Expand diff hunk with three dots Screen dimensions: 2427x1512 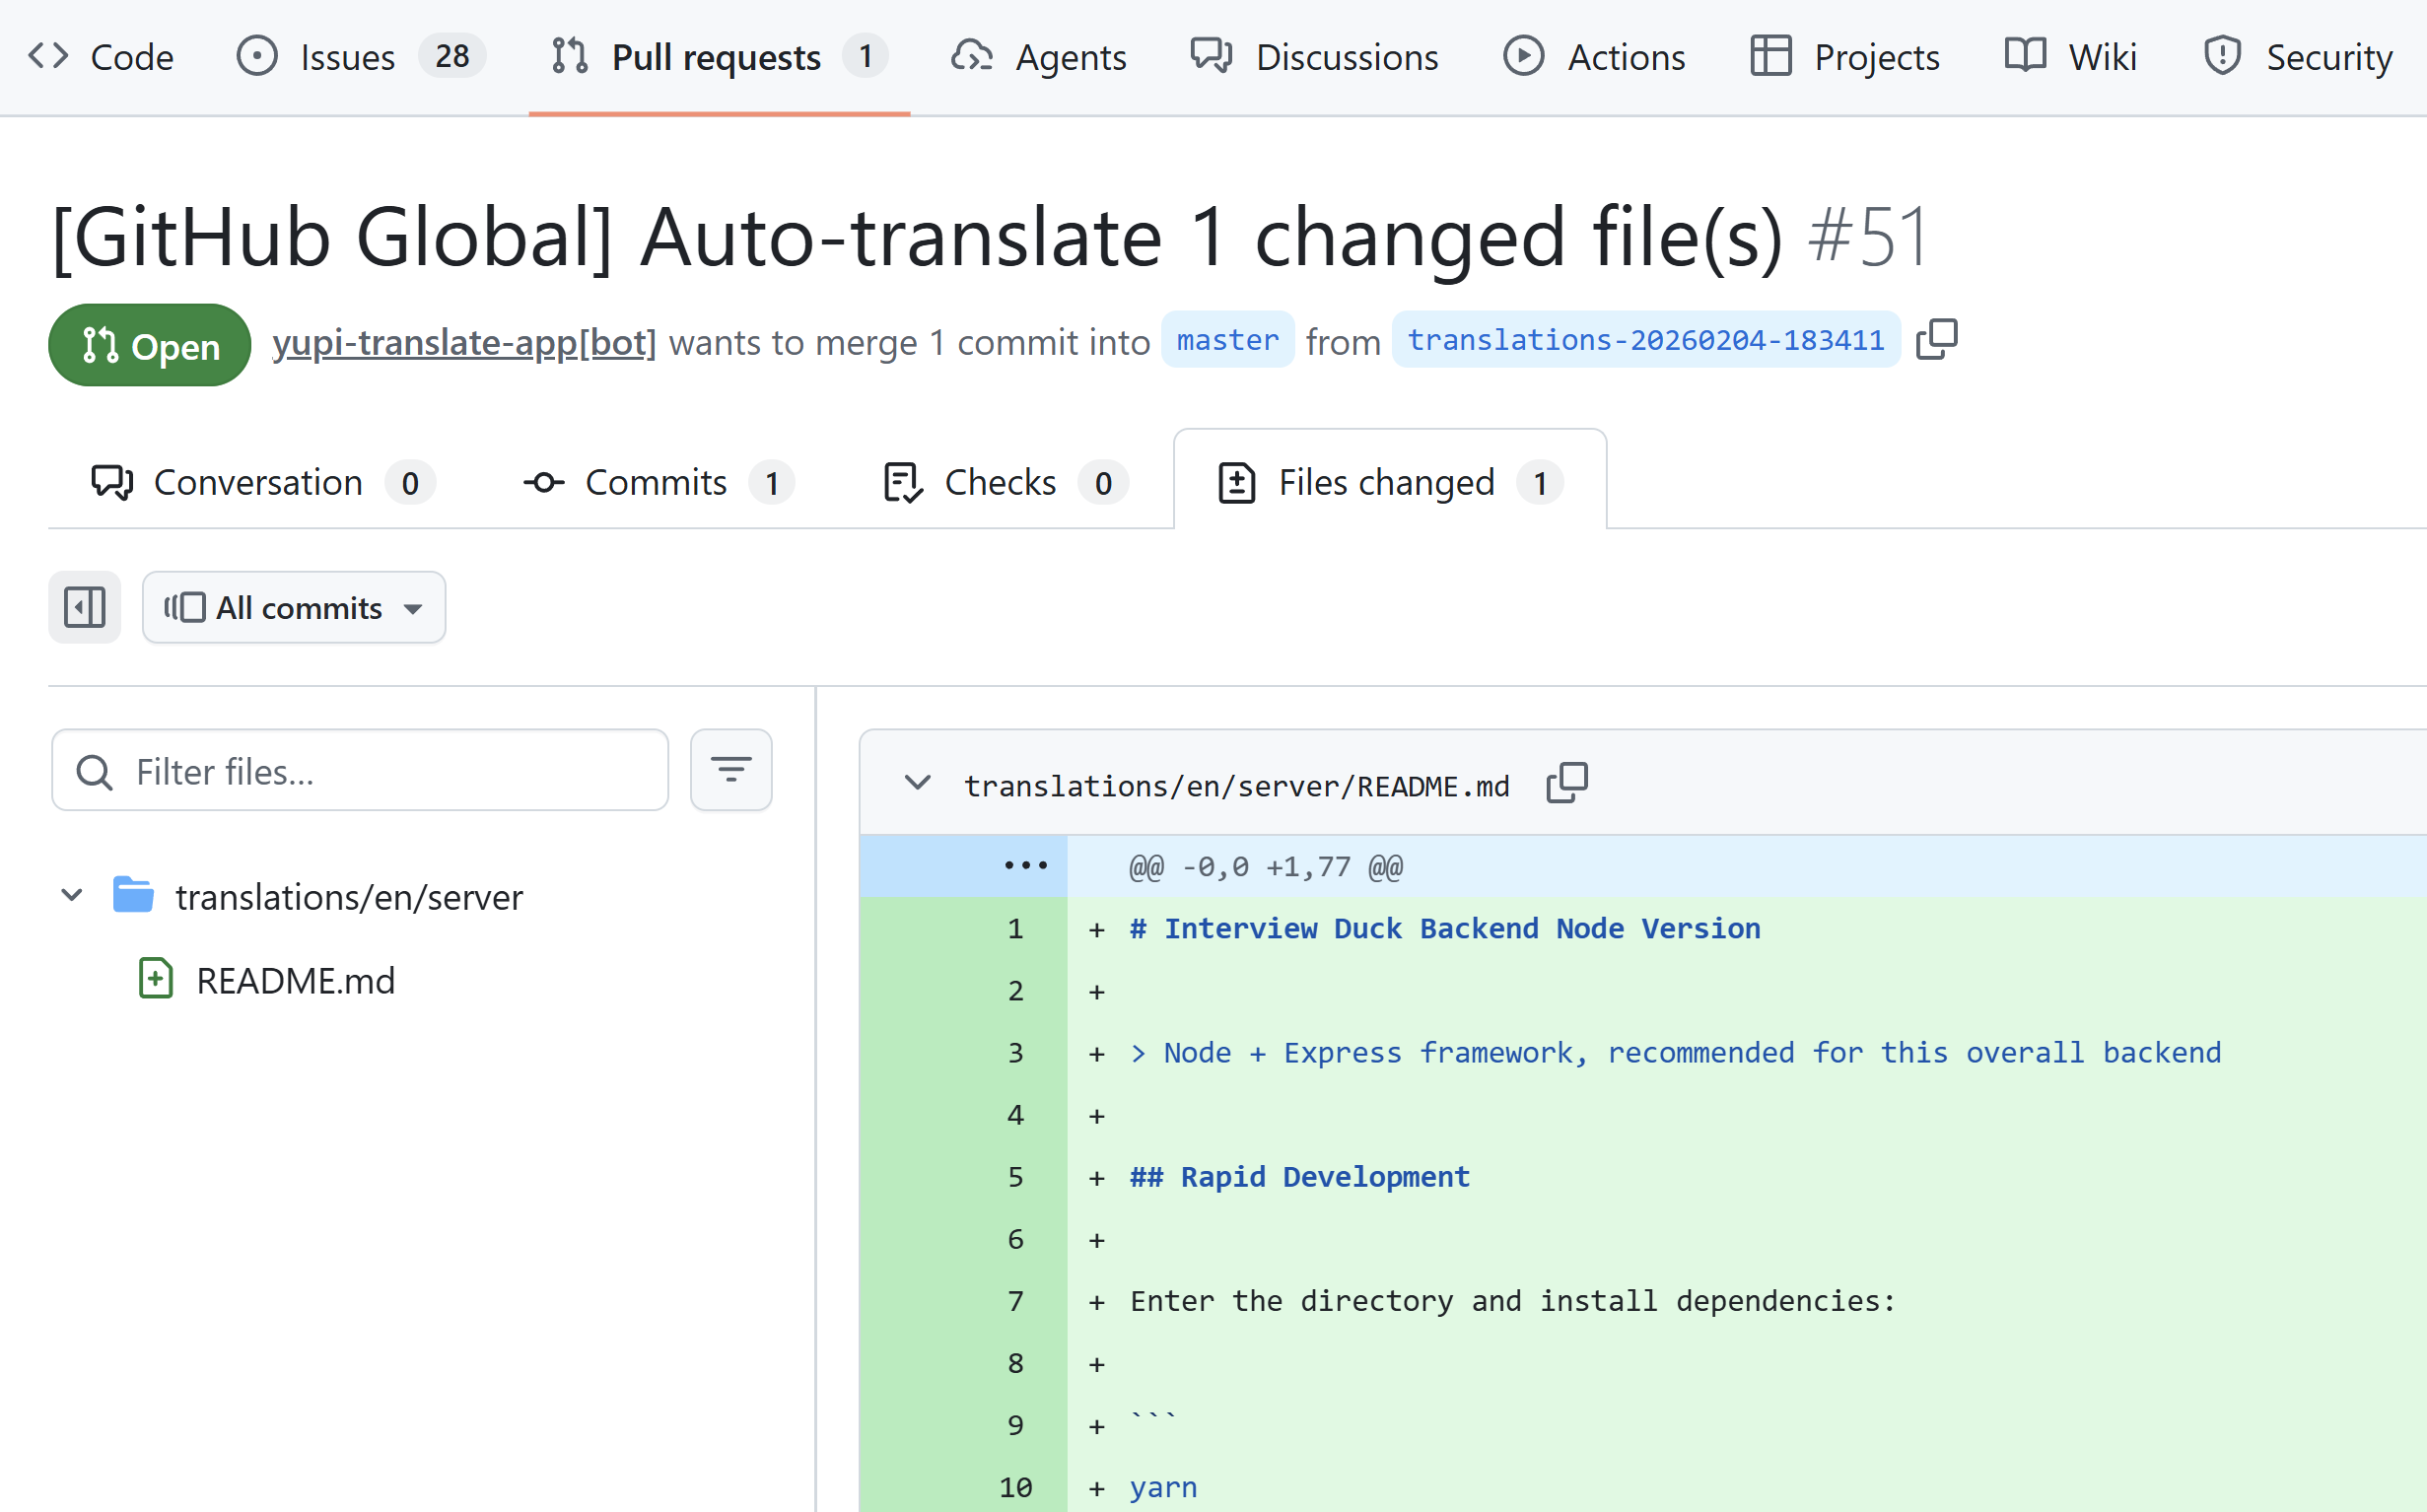pyautogui.click(x=1025, y=866)
